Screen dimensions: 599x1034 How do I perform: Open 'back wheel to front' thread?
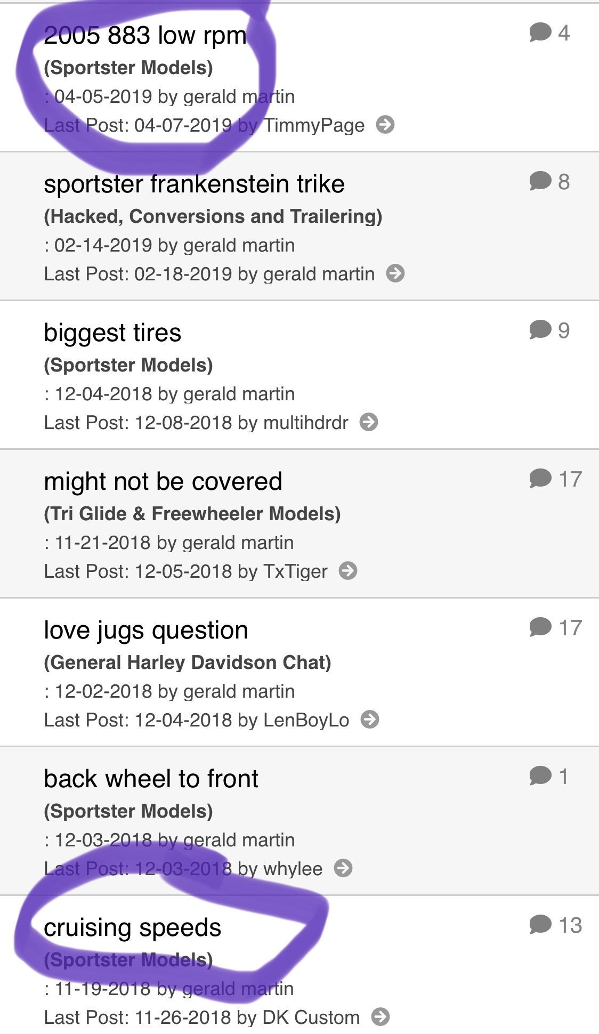point(151,779)
